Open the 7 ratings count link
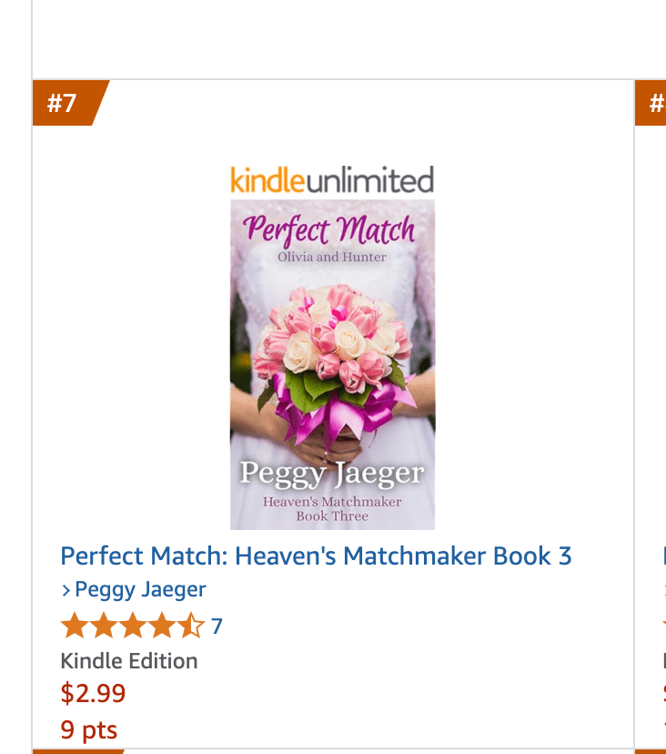This screenshot has width=666, height=754. click(x=217, y=627)
